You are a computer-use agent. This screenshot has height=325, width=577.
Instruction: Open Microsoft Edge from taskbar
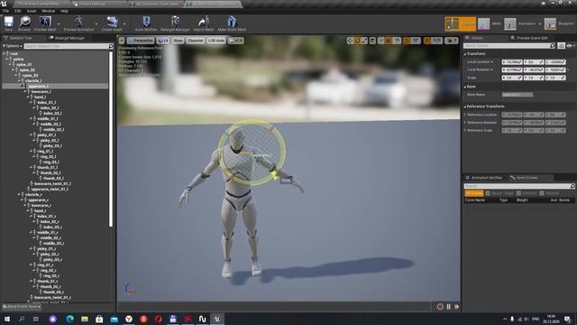click(69, 319)
